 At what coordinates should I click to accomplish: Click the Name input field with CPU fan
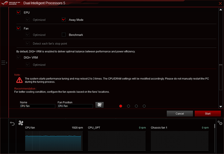click(x=37, y=106)
